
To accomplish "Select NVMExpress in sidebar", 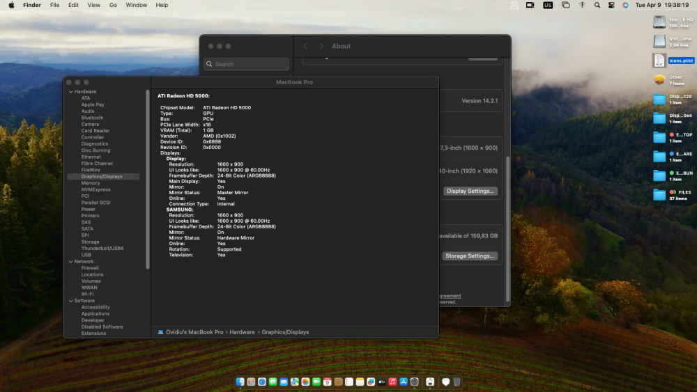I will pos(95,189).
